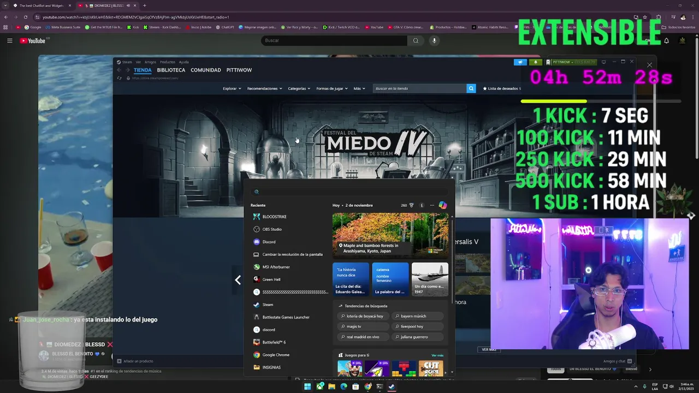Expand Steam Recomendaciones dropdown

(x=264, y=88)
